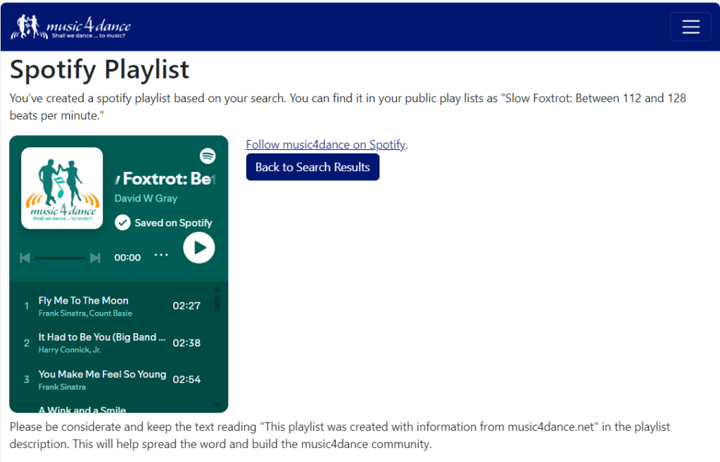The width and height of the screenshot is (720, 462).
Task: Open the David W Gray profile link
Action: click(x=146, y=199)
